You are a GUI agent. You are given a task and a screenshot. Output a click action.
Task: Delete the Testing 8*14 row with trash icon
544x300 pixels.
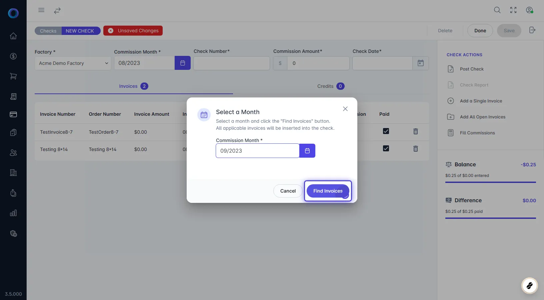pyautogui.click(x=416, y=149)
